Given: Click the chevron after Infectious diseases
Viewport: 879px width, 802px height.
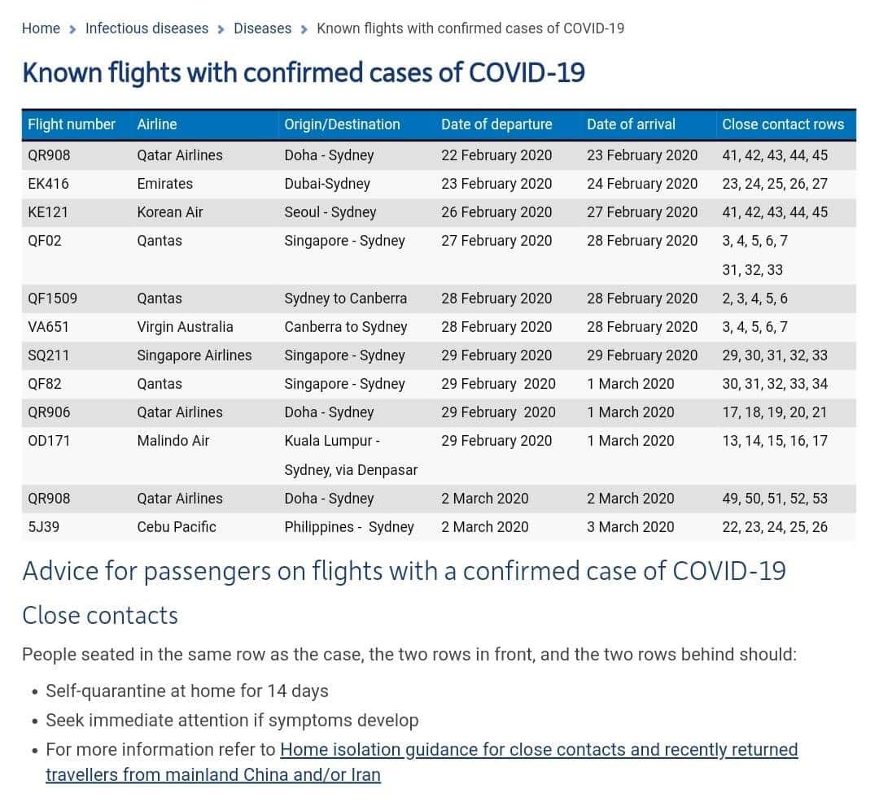Looking at the screenshot, I should coord(221,29).
